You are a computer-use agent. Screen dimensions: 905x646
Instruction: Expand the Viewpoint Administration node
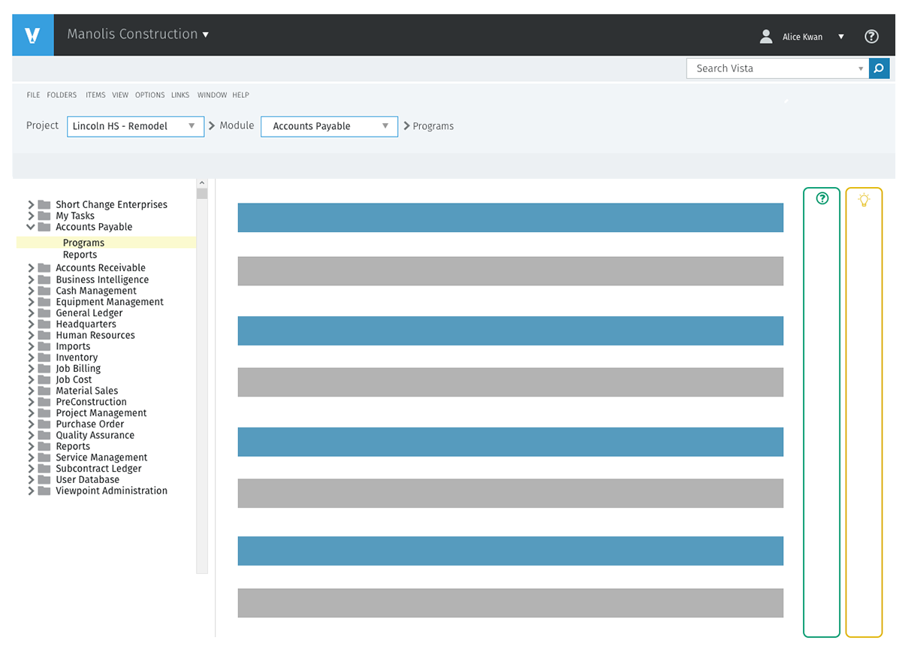tap(31, 491)
